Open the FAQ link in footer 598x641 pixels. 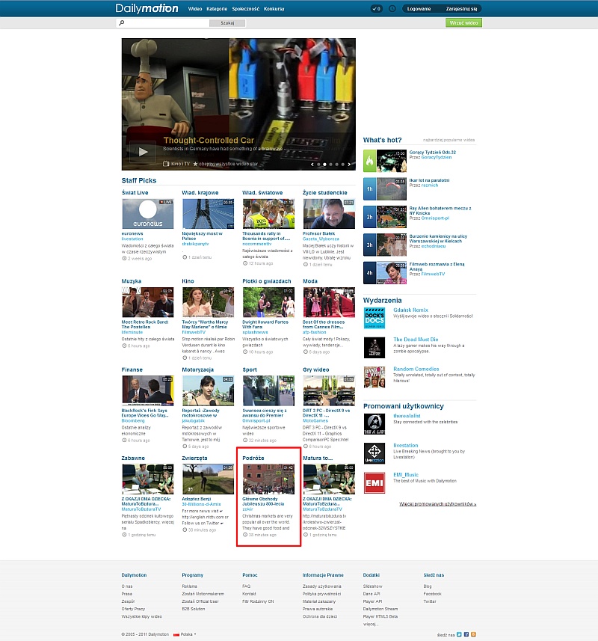click(x=247, y=586)
